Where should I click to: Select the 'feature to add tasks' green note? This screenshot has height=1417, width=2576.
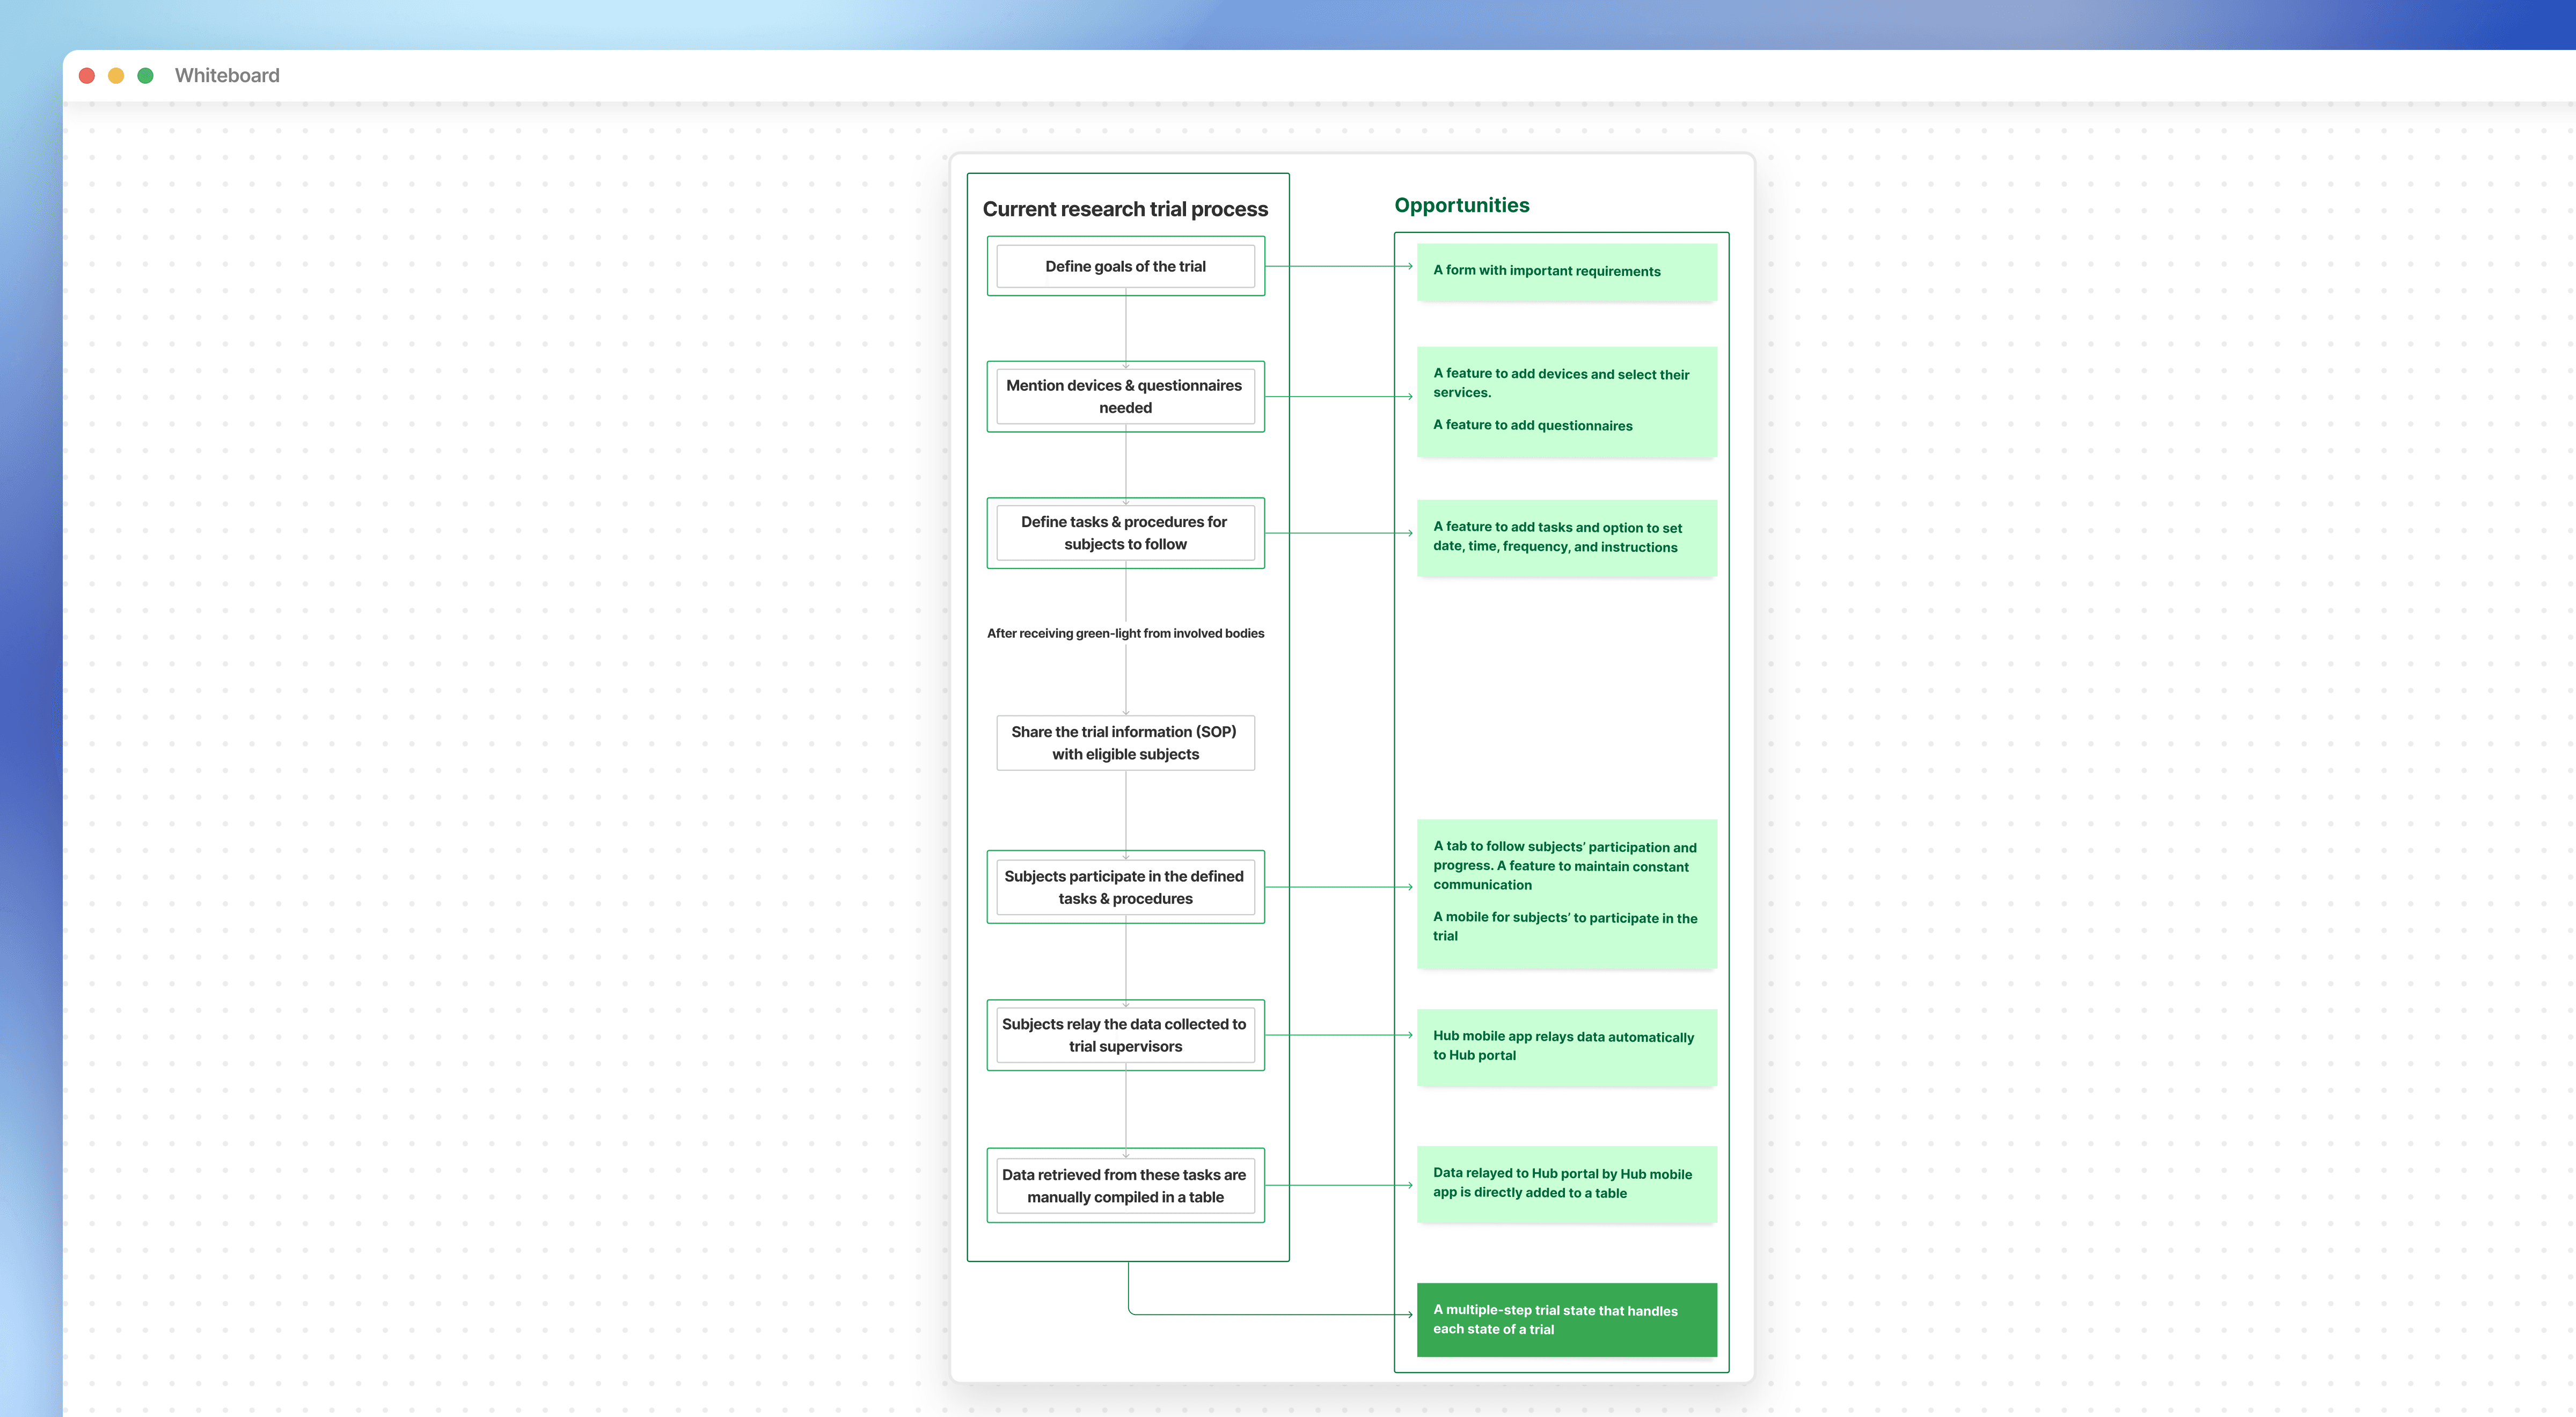point(1566,537)
